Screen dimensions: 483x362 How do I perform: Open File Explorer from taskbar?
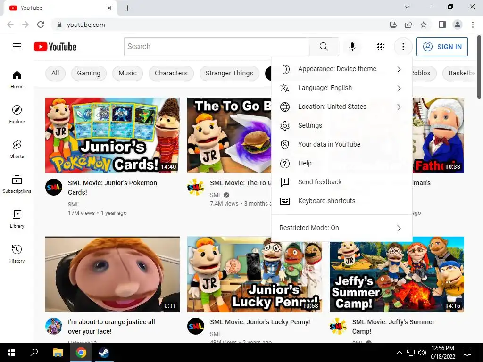58,353
